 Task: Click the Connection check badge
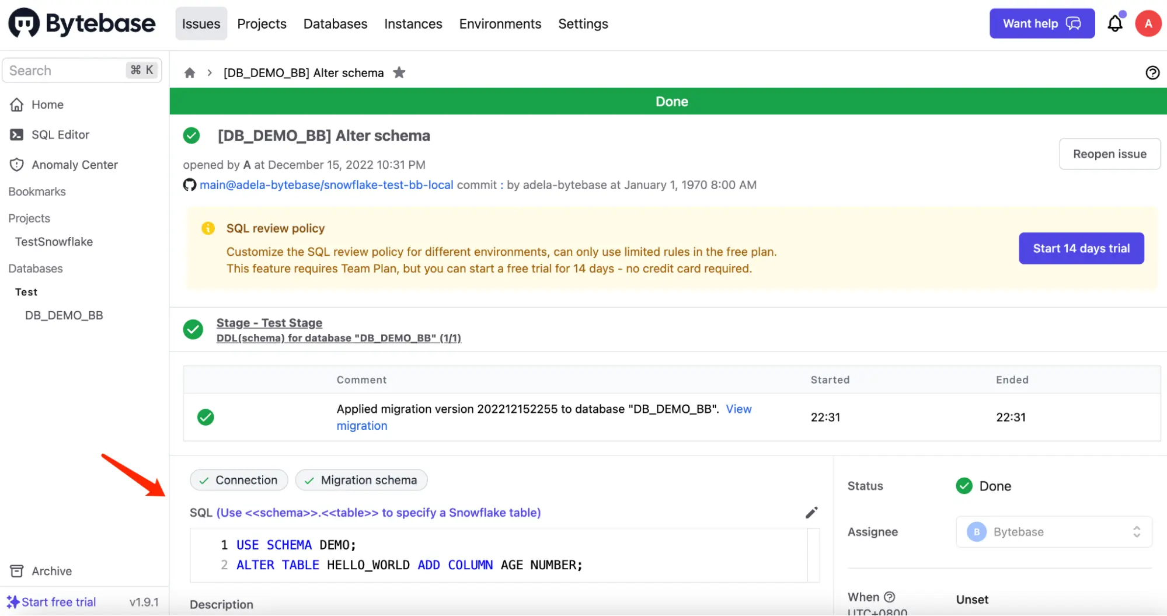click(x=239, y=480)
